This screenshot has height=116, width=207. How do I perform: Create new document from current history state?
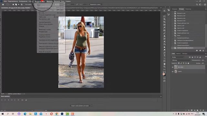click(x=197, y=51)
